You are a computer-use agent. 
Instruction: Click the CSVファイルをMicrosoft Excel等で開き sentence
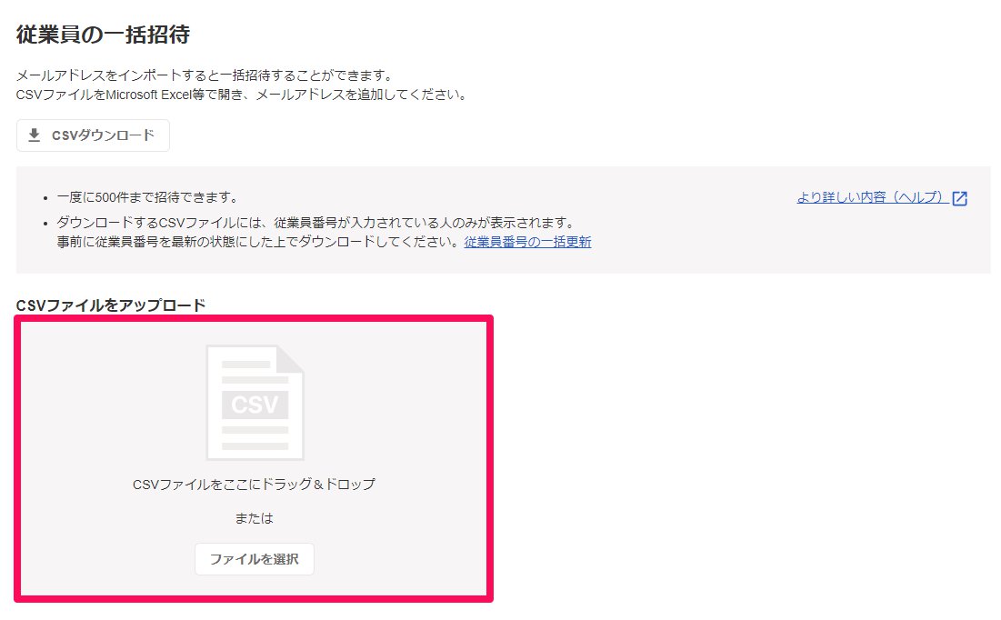pyautogui.click(x=241, y=95)
